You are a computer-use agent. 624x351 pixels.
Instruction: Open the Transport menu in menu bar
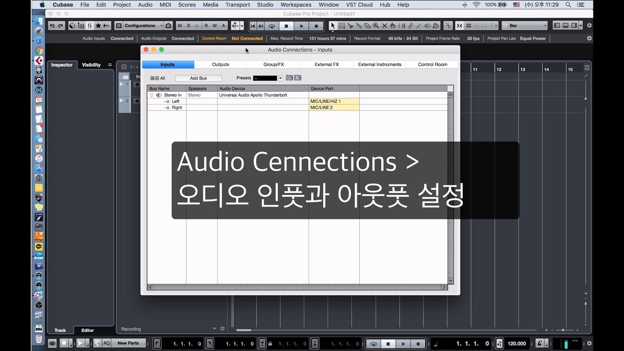click(237, 4)
